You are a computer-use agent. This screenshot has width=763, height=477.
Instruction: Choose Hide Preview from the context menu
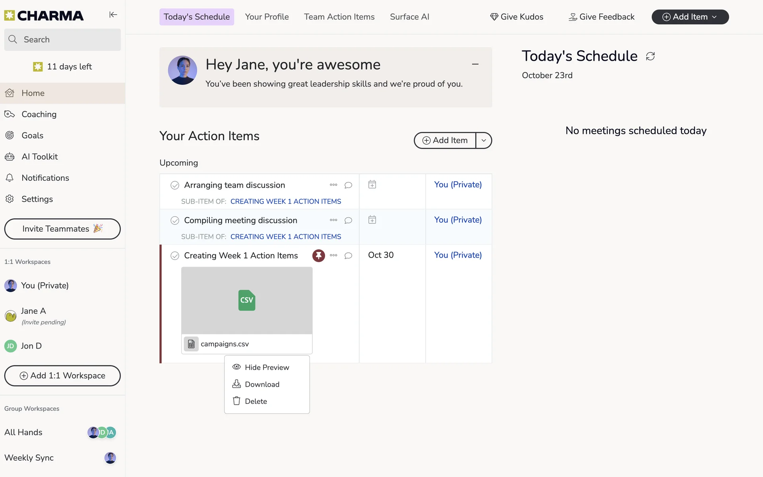(x=267, y=367)
